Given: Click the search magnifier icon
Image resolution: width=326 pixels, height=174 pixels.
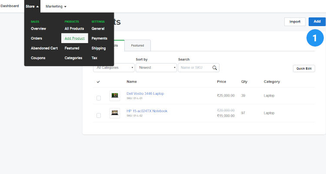Looking at the screenshot, I should coord(215,68).
